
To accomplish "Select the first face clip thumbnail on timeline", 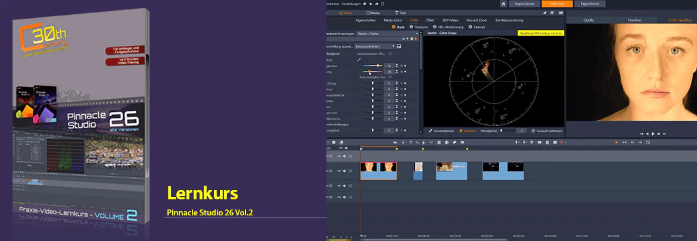I will [x=369, y=167].
